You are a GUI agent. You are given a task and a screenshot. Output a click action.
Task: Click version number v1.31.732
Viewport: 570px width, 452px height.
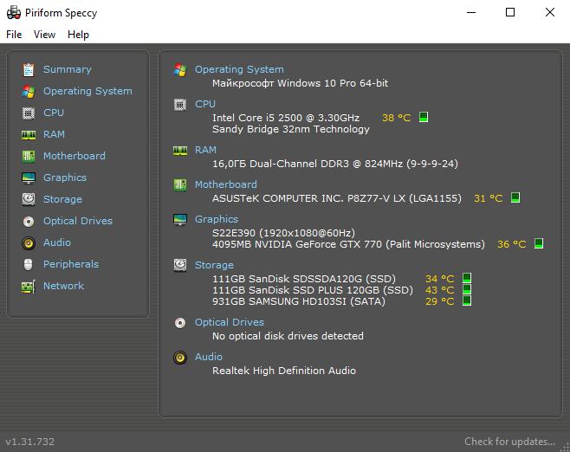point(29,442)
